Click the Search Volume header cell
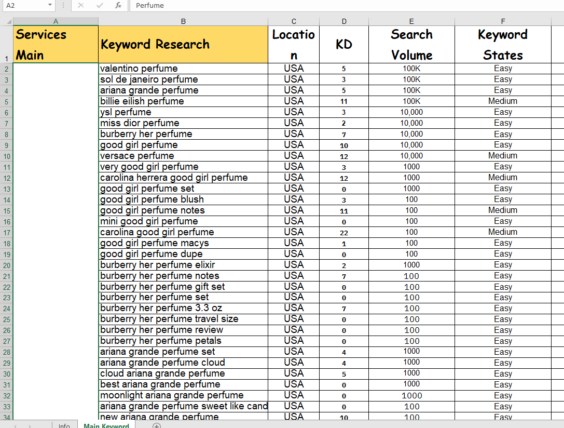This screenshot has width=564, height=428. (411, 45)
